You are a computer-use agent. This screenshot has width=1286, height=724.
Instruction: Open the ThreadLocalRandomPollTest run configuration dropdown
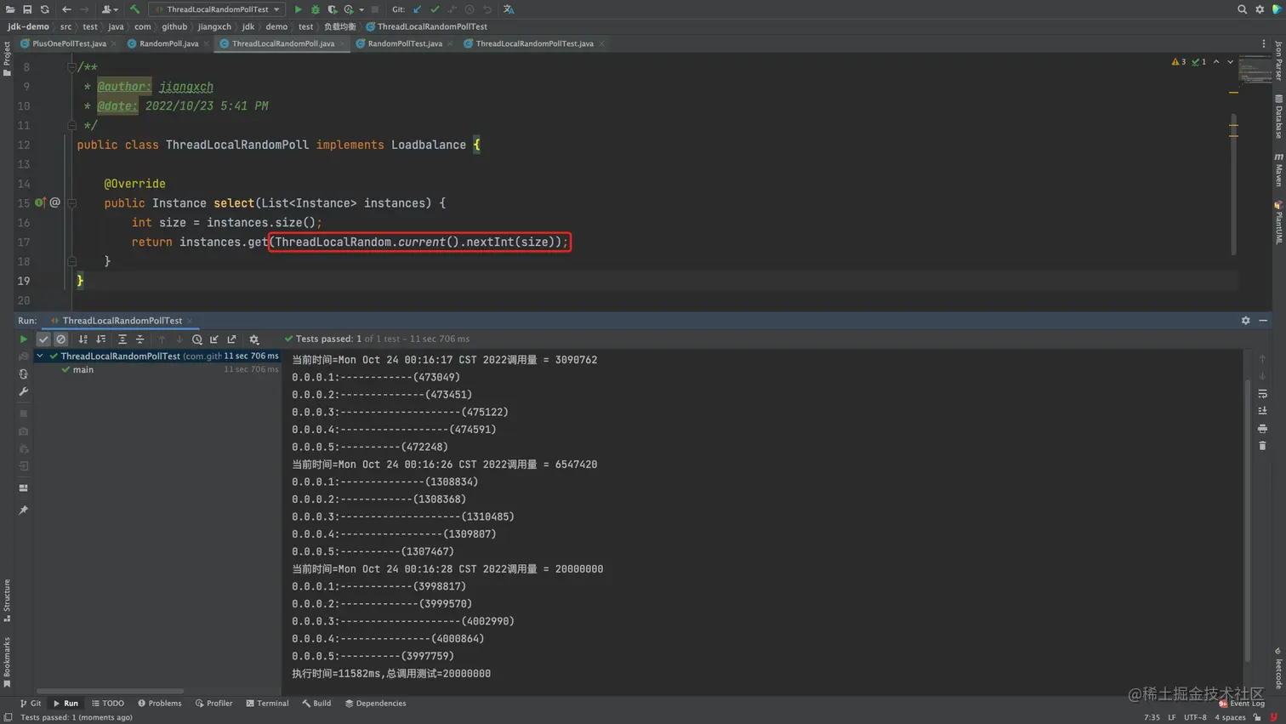tap(217, 9)
